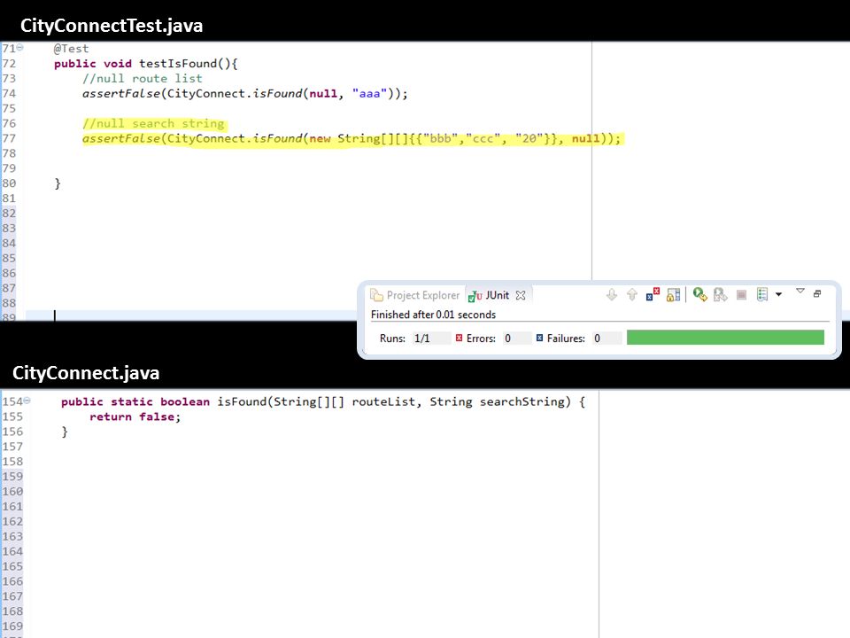The height and width of the screenshot is (638, 850).
Task: Switch to the Project Explorer tab
Action: 414,295
